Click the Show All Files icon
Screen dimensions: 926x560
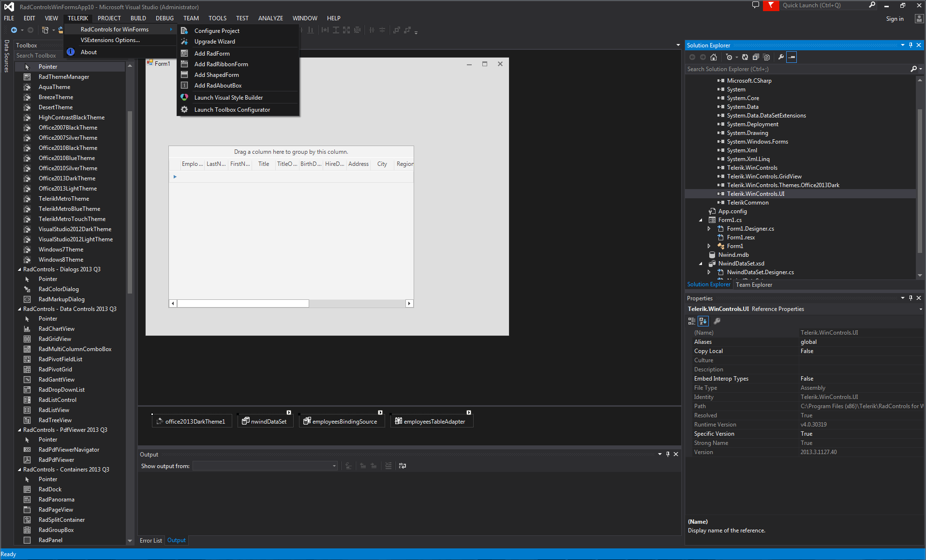(766, 57)
